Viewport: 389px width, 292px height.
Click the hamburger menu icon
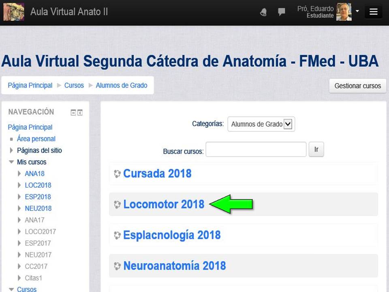(x=373, y=12)
